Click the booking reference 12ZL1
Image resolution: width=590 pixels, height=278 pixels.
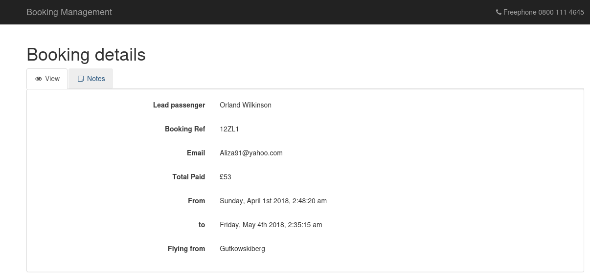(229, 129)
